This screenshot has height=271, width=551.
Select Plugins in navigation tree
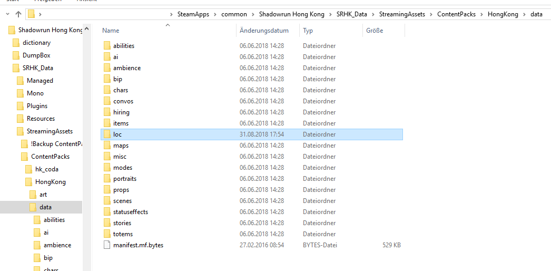(x=37, y=106)
